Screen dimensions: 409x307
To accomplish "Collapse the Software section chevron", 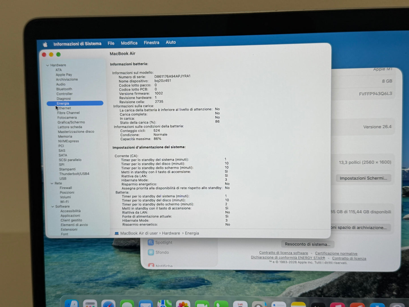I will point(53,206).
